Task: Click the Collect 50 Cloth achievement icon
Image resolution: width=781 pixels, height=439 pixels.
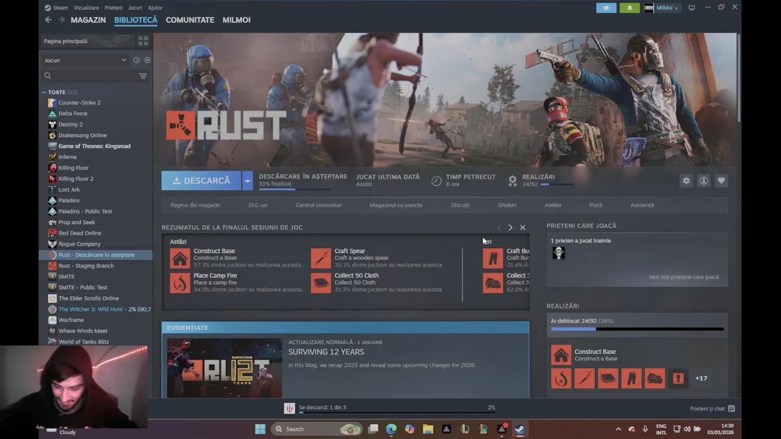Action: [x=321, y=283]
